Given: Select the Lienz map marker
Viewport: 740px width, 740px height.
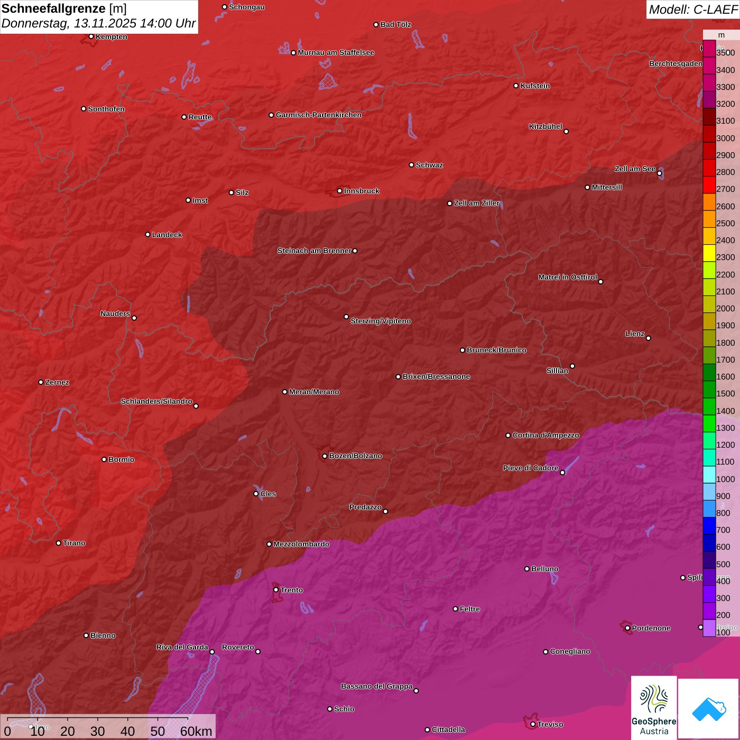Looking at the screenshot, I should click(649, 338).
